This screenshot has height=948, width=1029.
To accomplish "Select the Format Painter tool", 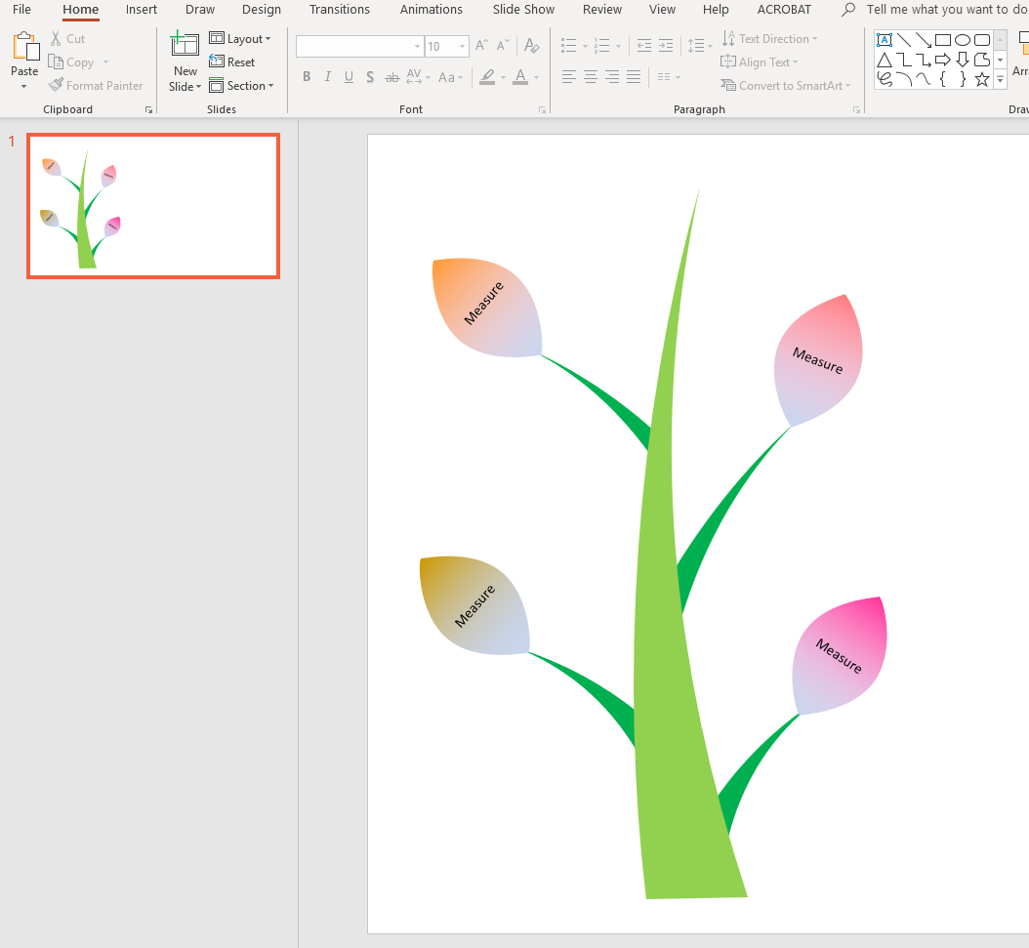I will (96, 86).
